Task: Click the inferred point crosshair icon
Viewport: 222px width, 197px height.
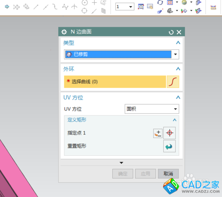Action: click(x=170, y=133)
